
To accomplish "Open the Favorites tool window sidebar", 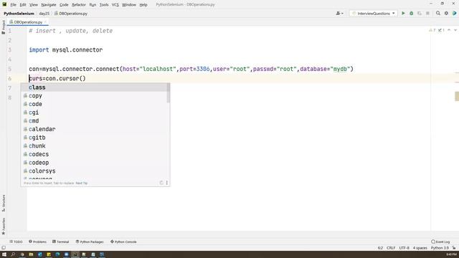I will pos(4,226).
